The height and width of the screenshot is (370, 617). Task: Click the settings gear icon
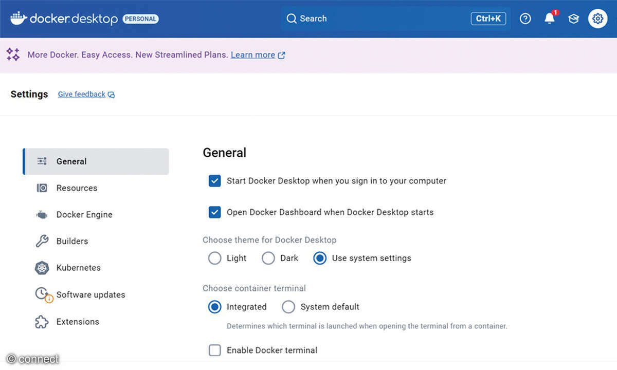(597, 18)
